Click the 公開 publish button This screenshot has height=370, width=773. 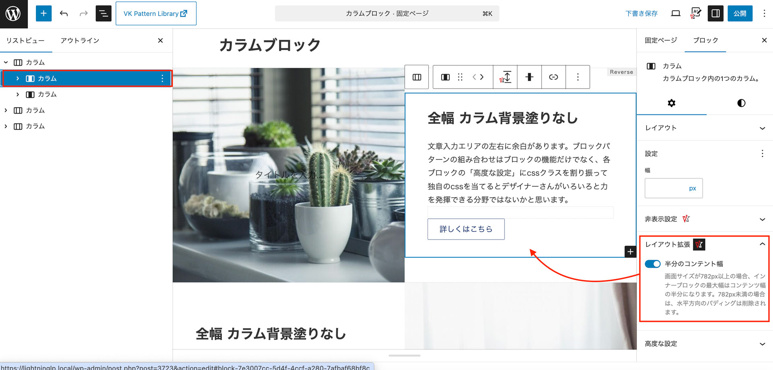click(740, 14)
